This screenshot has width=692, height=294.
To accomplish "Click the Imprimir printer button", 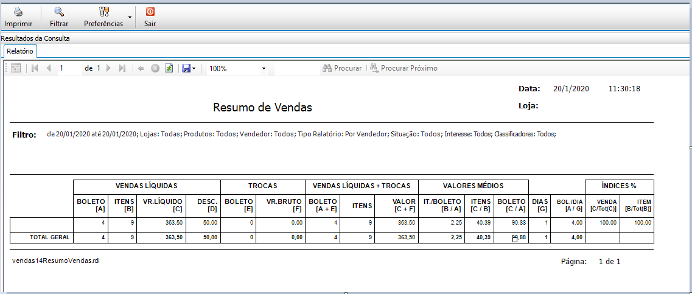I will pos(18,17).
